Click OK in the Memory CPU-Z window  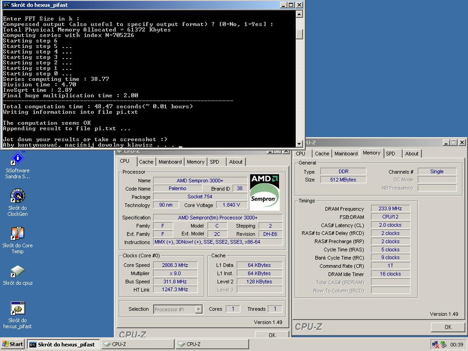pyautogui.click(x=448, y=327)
